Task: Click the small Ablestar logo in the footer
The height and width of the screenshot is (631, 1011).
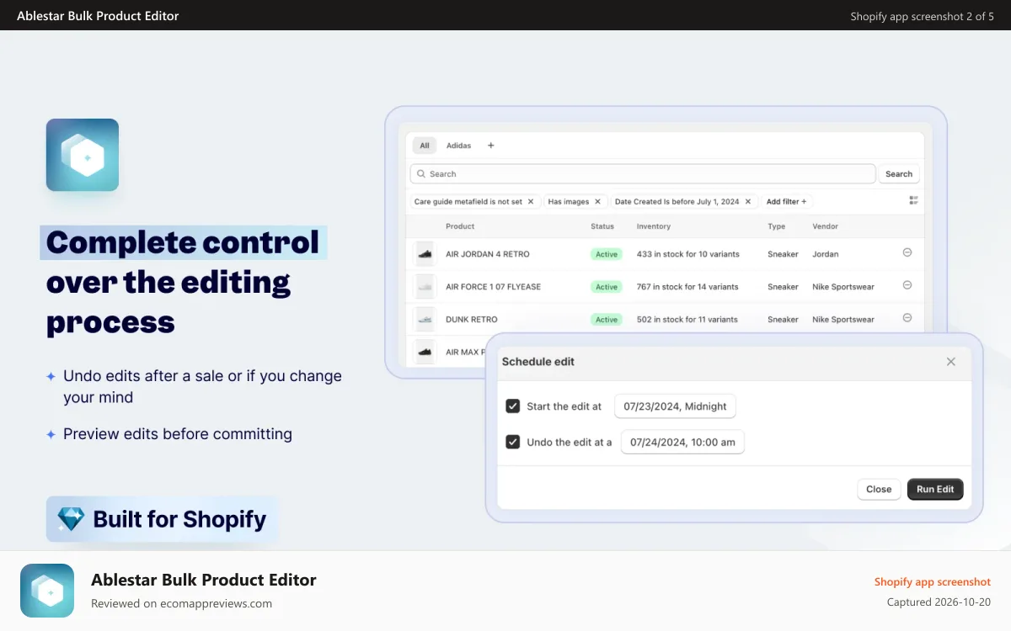Action: click(47, 591)
